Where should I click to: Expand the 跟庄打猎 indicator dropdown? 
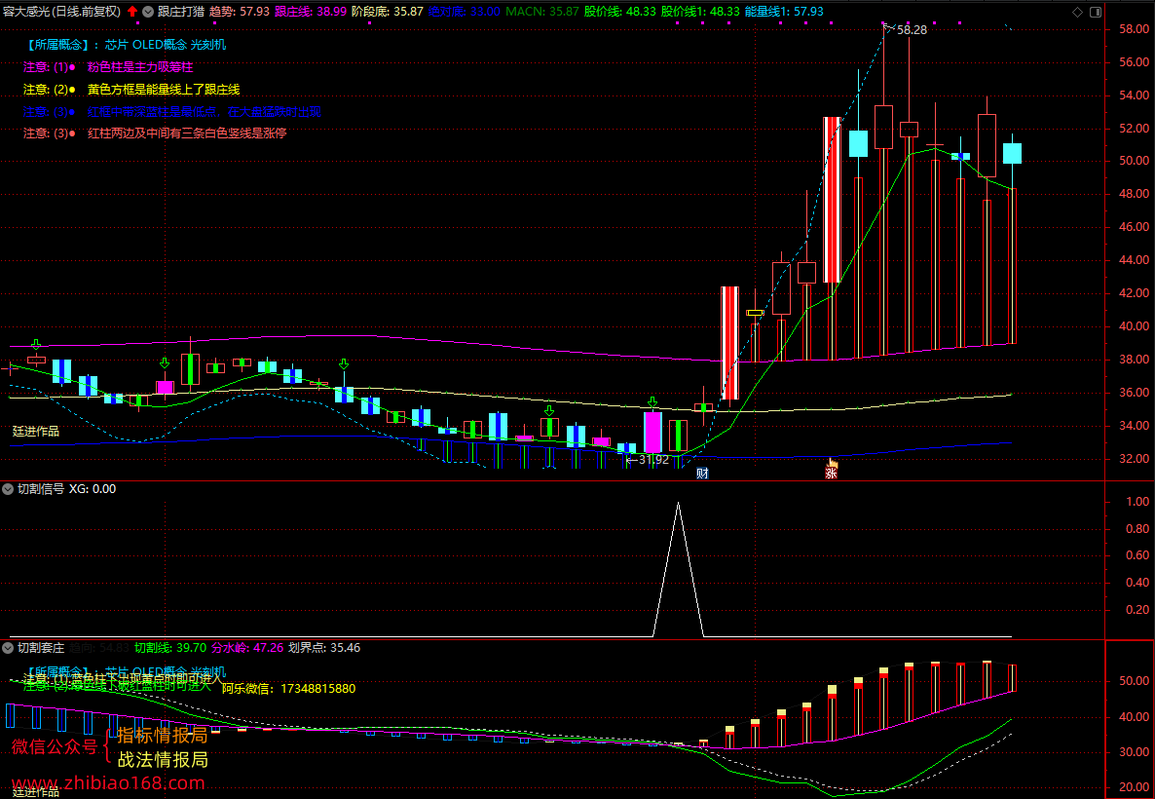(148, 12)
